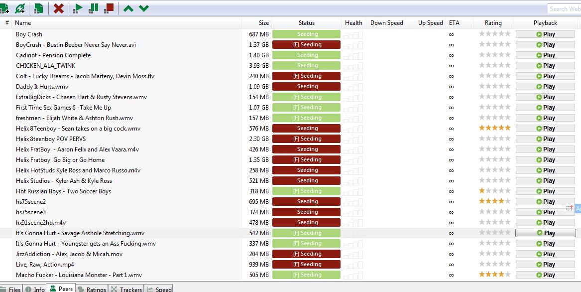Move torrent down the queue with the down arrow

pos(144,8)
